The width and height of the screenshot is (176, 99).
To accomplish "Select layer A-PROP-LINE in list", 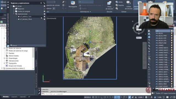I will 162,43.
